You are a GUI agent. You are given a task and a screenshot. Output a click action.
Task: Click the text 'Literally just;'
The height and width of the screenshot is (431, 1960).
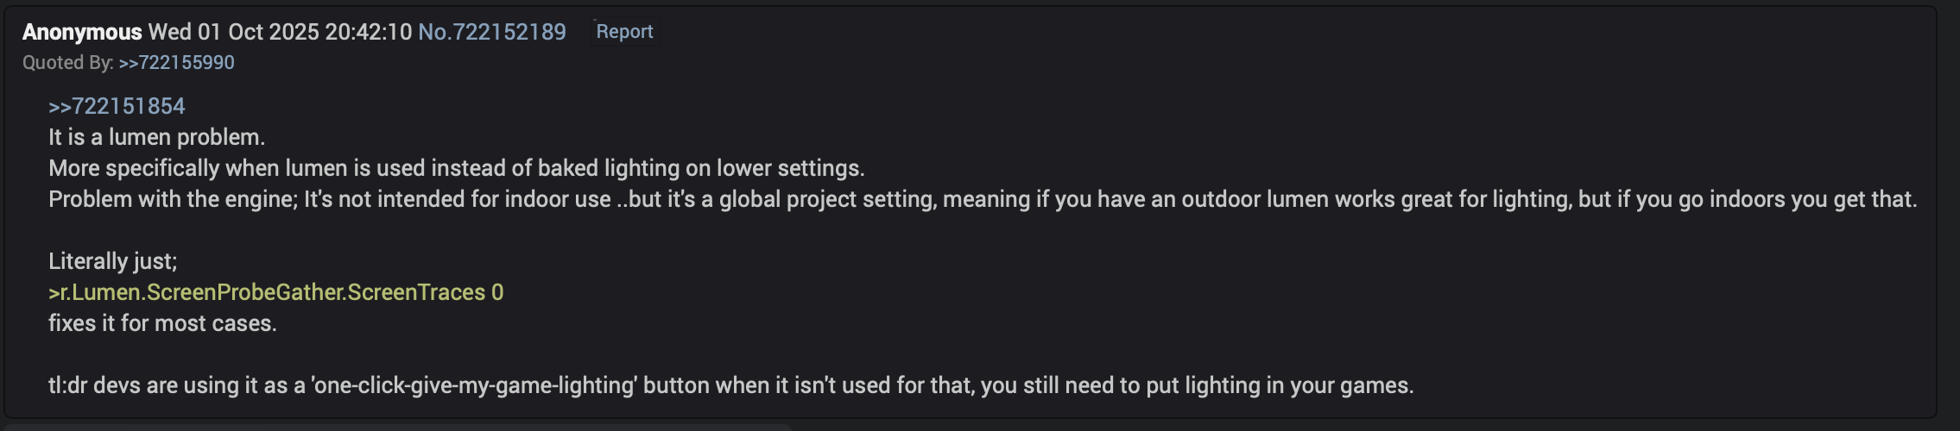(112, 261)
